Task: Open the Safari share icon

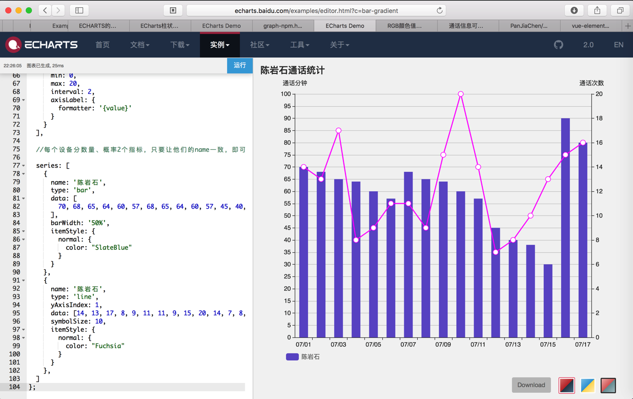Action: pyautogui.click(x=597, y=10)
